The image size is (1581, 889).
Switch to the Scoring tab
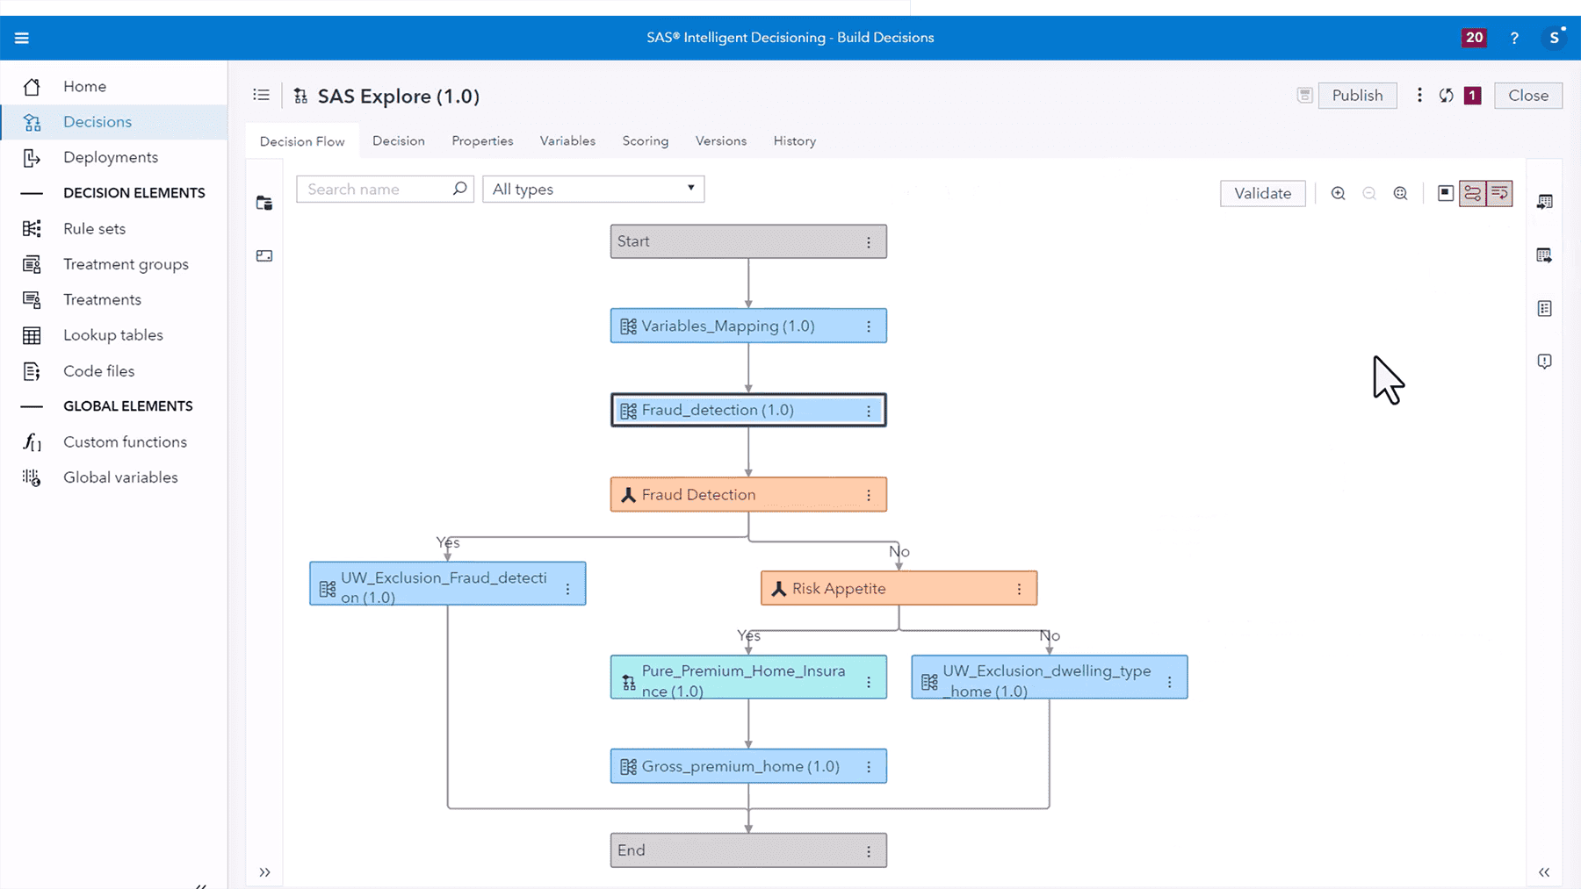645,141
